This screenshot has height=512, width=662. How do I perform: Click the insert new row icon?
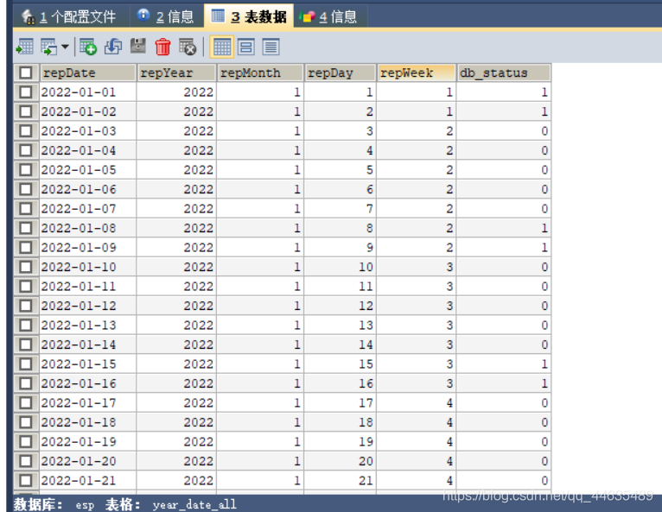(x=88, y=47)
